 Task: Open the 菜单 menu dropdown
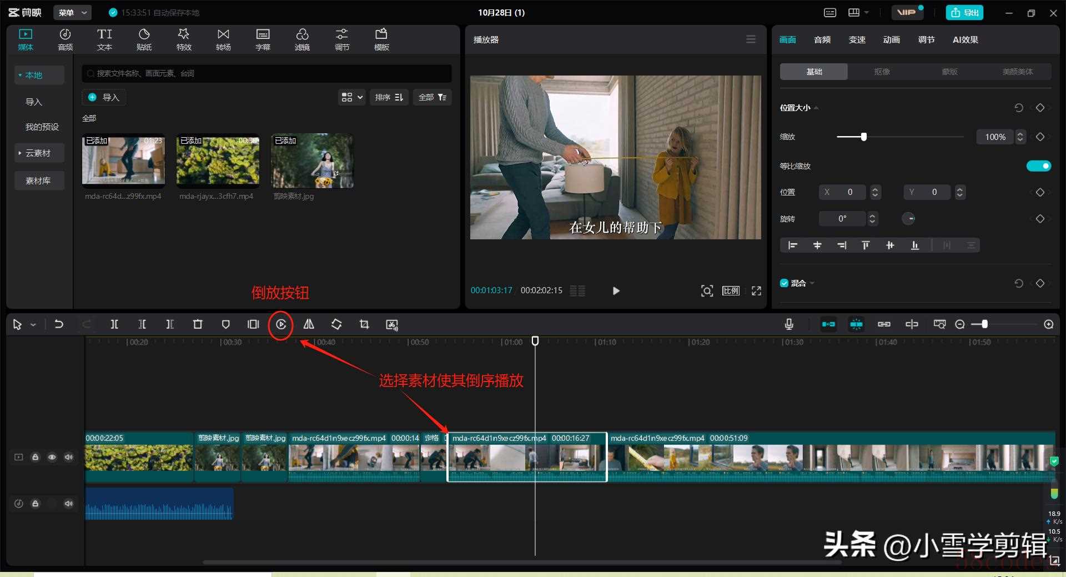72,12
